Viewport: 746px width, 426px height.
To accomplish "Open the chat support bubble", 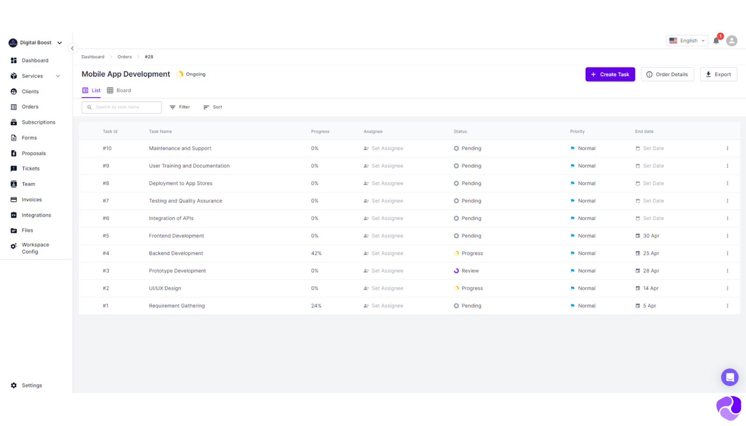I will tap(730, 377).
